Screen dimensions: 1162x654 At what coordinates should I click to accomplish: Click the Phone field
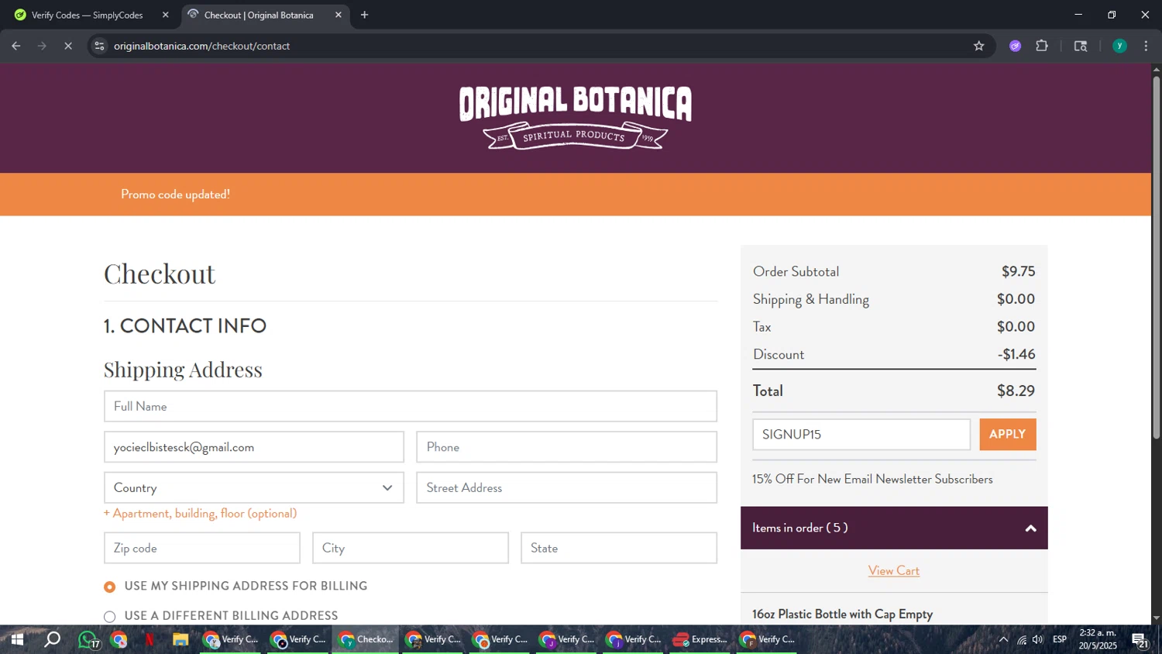tap(566, 447)
